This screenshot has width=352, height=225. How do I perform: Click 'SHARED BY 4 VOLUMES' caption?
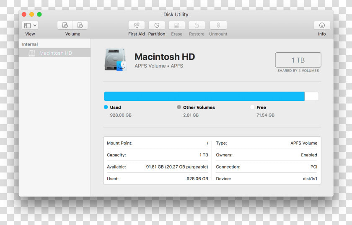click(298, 71)
